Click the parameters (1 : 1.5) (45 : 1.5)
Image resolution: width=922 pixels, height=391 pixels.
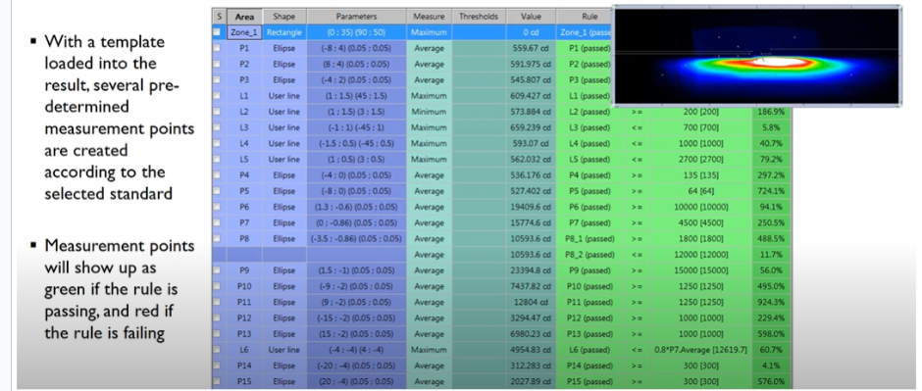(357, 96)
